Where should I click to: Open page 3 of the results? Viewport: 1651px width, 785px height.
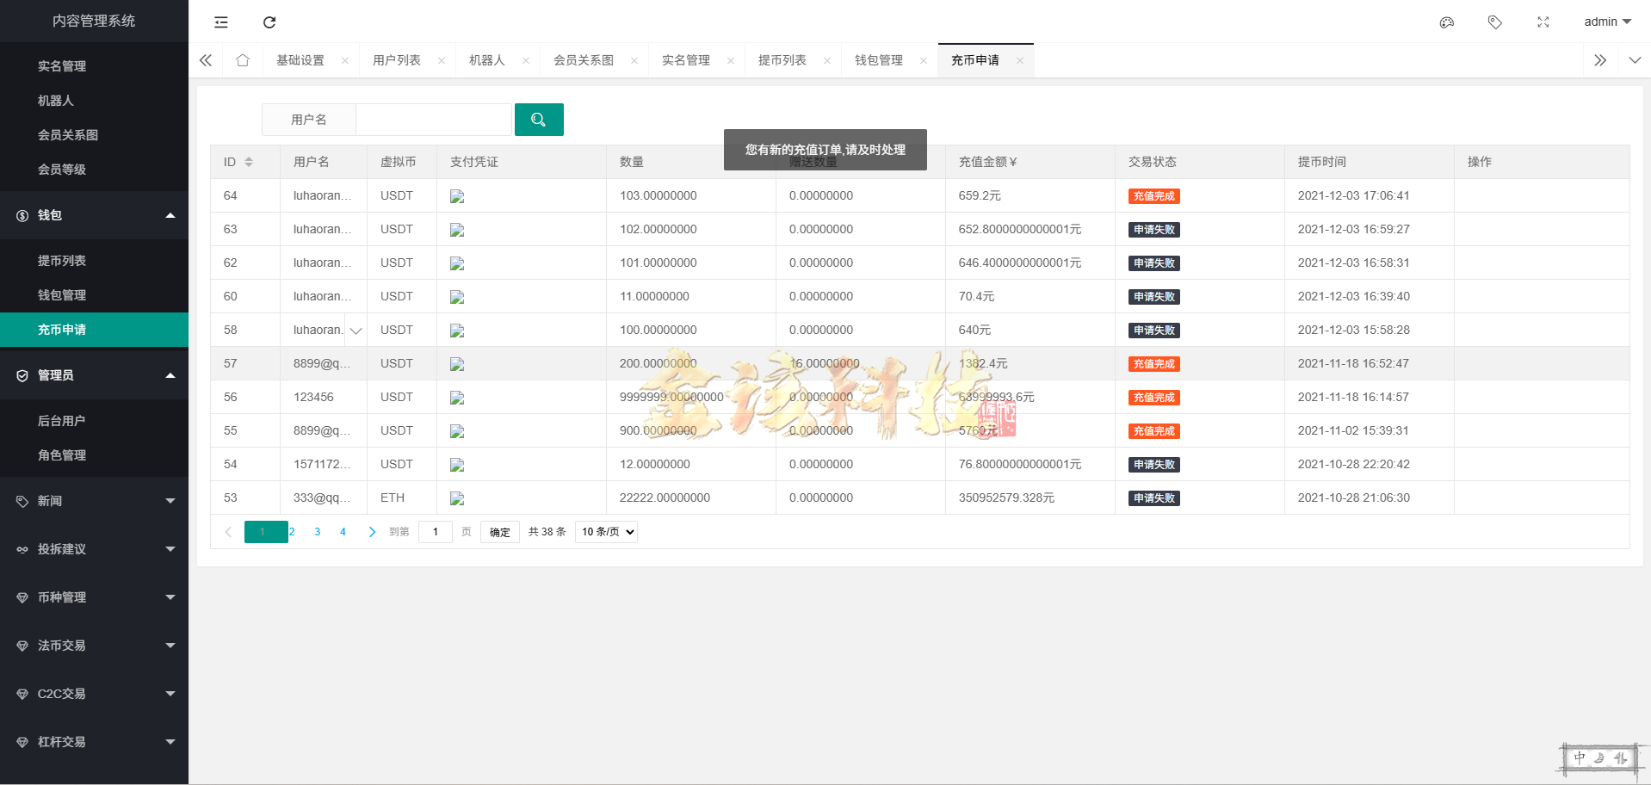click(x=317, y=531)
